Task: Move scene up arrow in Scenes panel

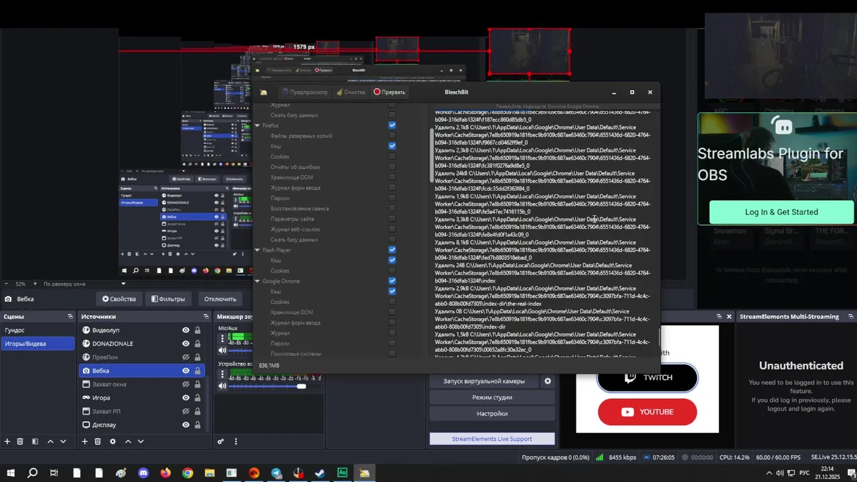Action: tap(50, 441)
